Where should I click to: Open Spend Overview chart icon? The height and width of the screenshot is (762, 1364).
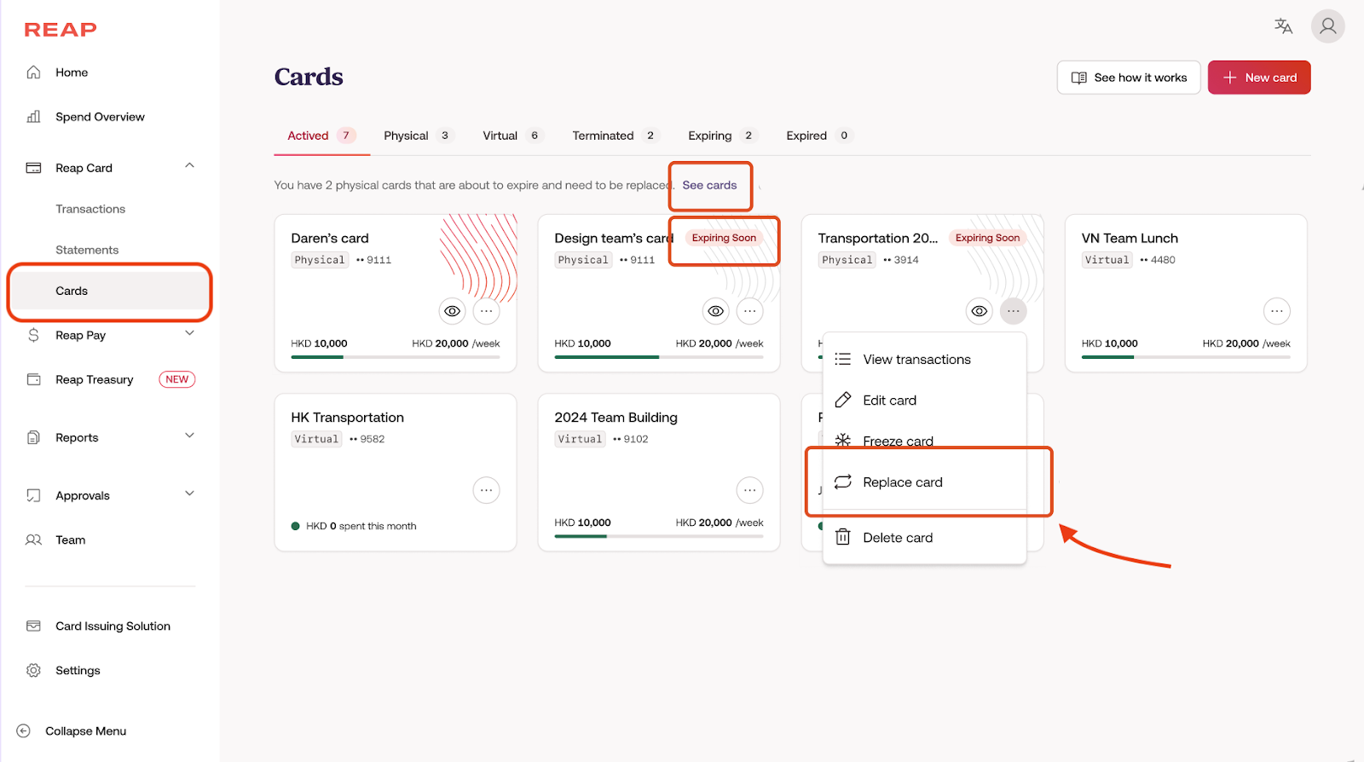[x=34, y=117]
